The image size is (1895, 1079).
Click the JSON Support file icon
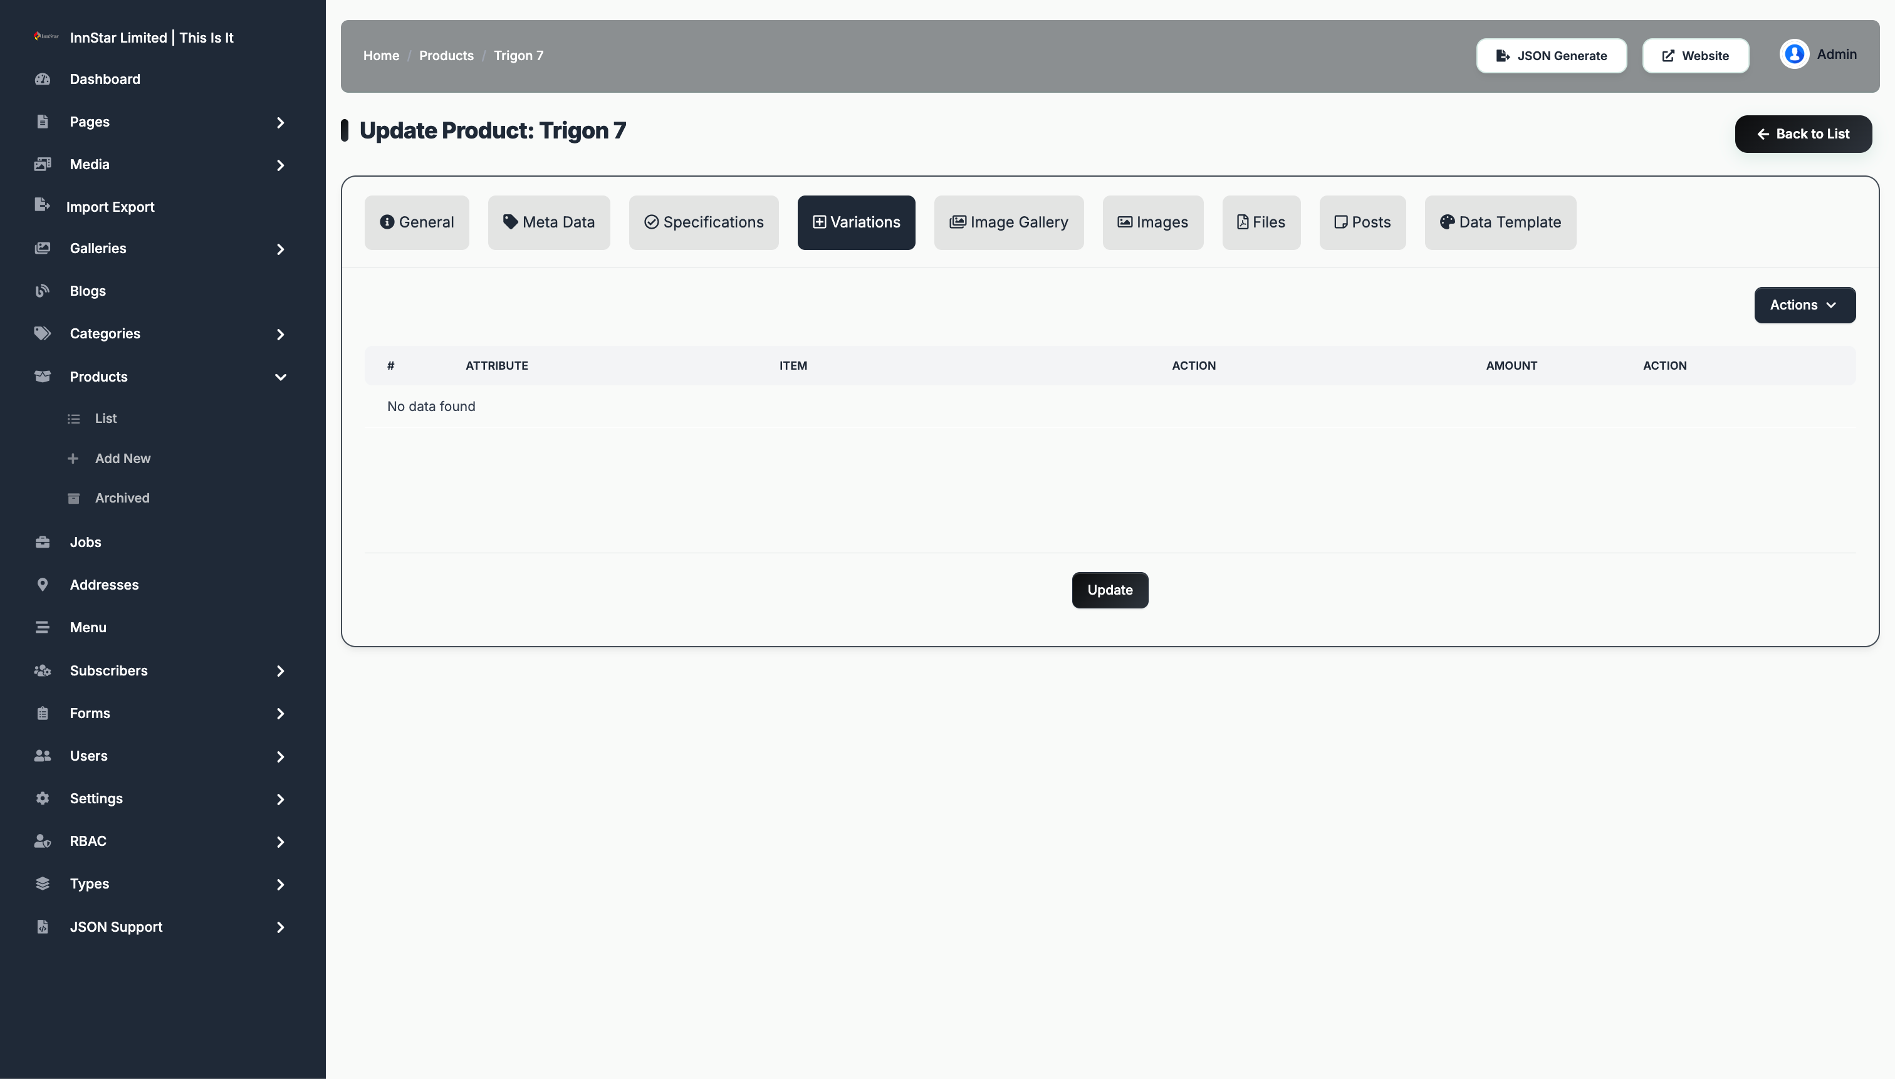[x=42, y=926]
